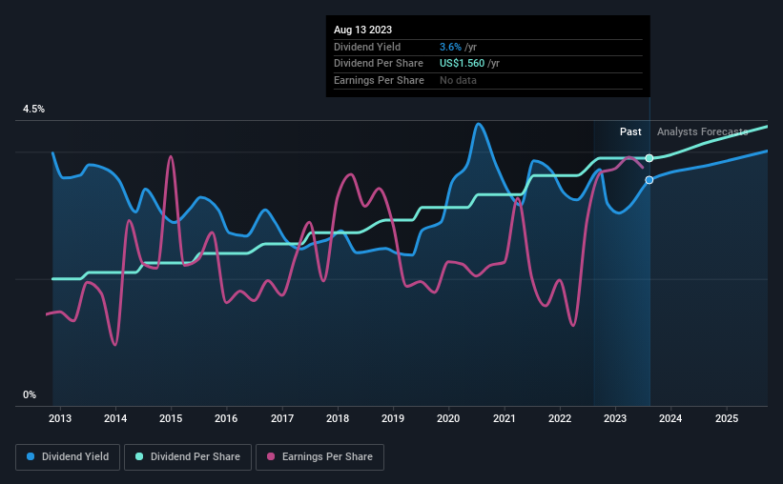This screenshot has width=783, height=484.
Task: Click the 'Past' region label
Action: [x=630, y=131]
